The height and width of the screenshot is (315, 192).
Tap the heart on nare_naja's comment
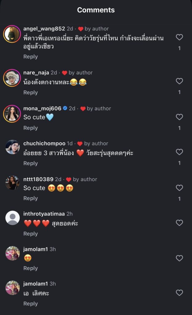point(179,81)
